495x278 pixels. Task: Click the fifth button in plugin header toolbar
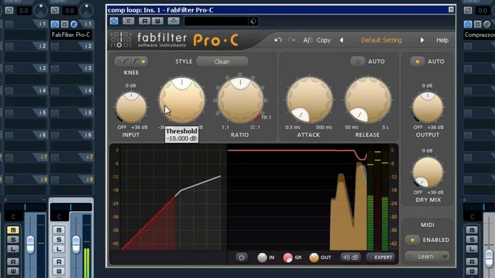pyautogui.click(x=174, y=21)
